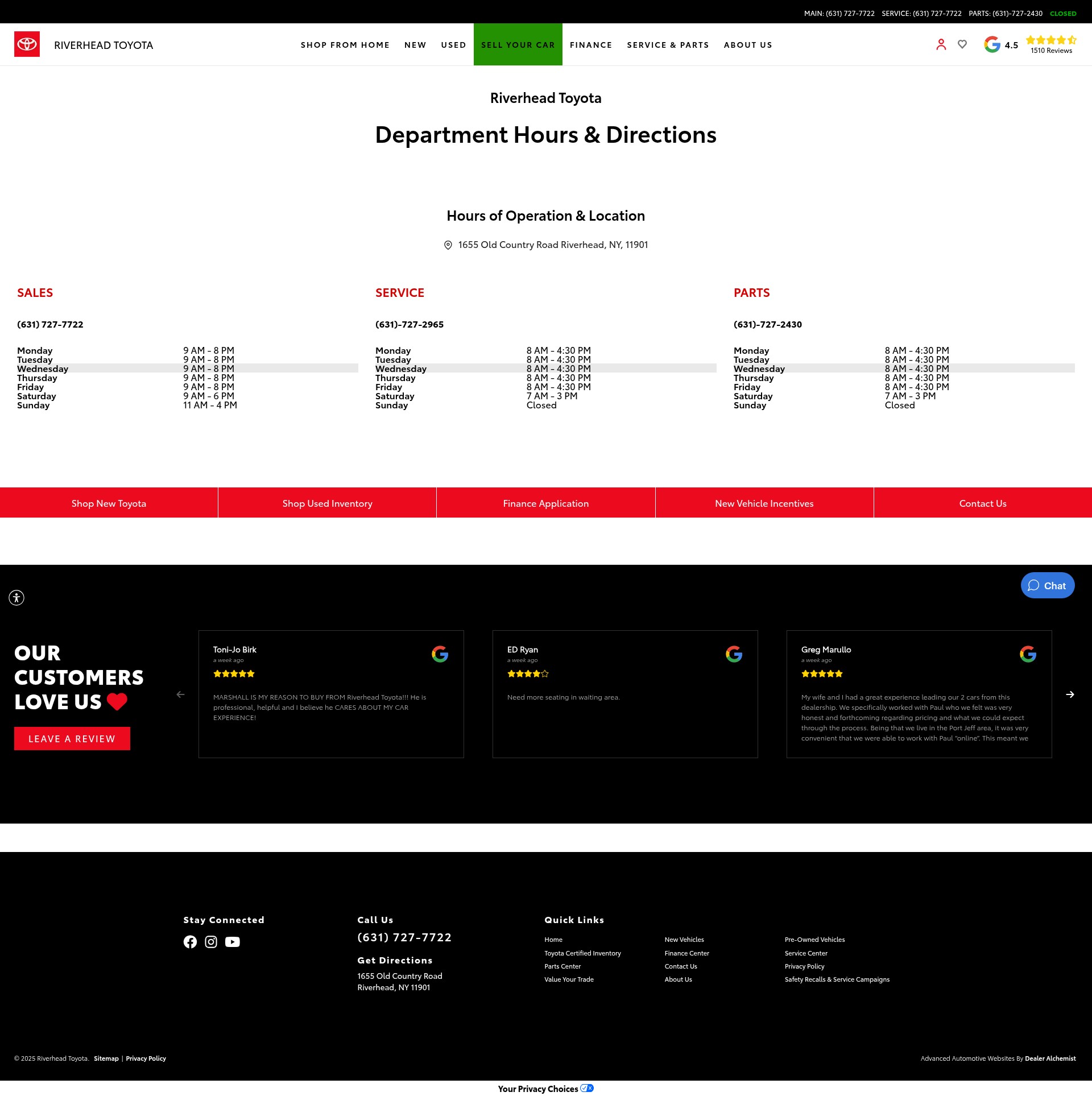Click the privacy choices toggle icon
The height and width of the screenshot is (1096, 1092).
pos(587,1088)
